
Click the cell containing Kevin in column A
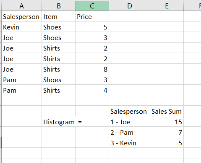pyautogui.click(x=21, y=27)
